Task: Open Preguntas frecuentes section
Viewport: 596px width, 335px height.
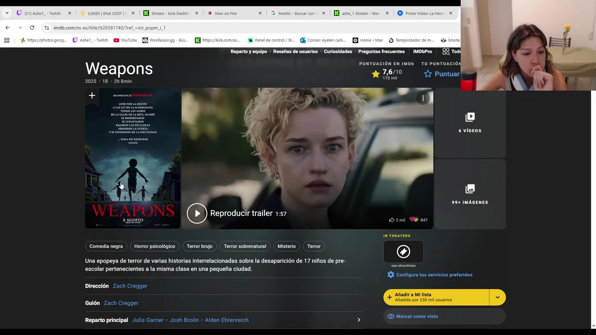Action: (x=381, y=52)
